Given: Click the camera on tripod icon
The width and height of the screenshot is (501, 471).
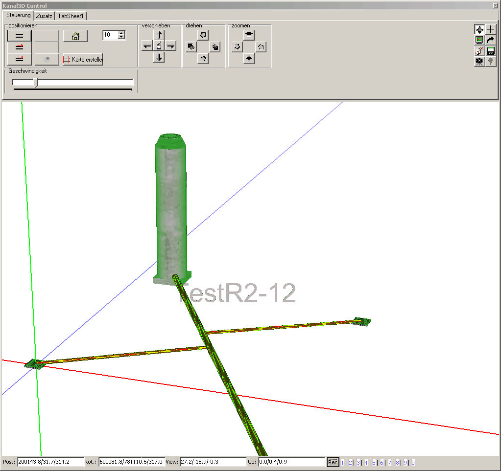Looking at the screenshot, I should click(x=479, y=62).
